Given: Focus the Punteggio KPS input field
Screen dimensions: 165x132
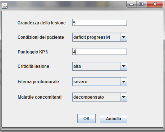Looking at the screenshot, I should [100, 52].
